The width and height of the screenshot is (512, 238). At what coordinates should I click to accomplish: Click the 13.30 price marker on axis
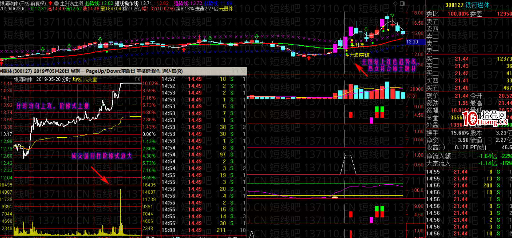(x=412, y=42)
